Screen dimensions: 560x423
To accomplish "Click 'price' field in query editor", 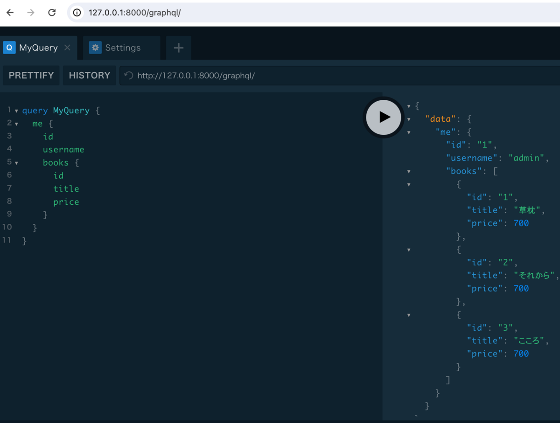I will [x=66, y=202].
